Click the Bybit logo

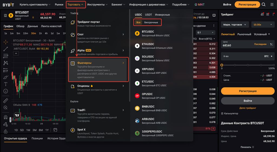[x=8, y=5]
